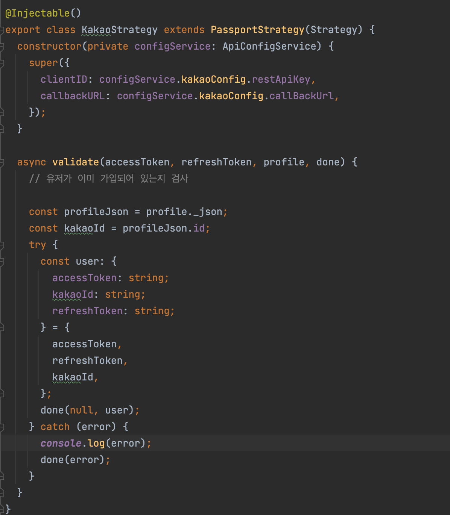Click accessToken parameter in validate signature

click(137, 162)
